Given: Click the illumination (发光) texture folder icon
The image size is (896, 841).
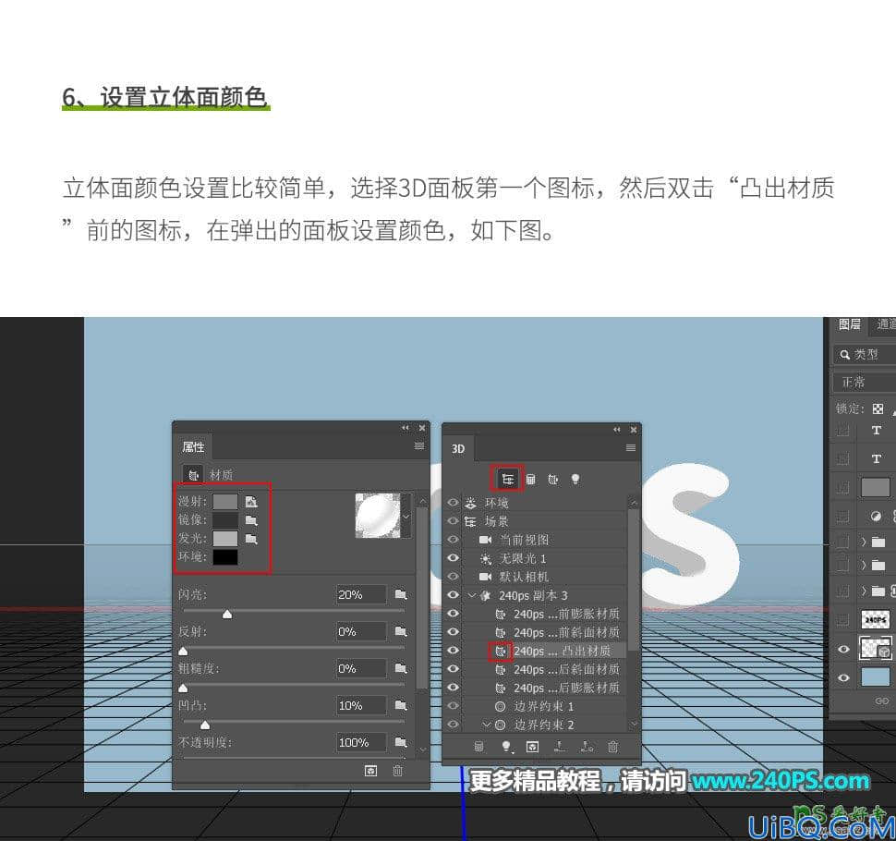Looking at the screenshot, I should pos(251,539).
